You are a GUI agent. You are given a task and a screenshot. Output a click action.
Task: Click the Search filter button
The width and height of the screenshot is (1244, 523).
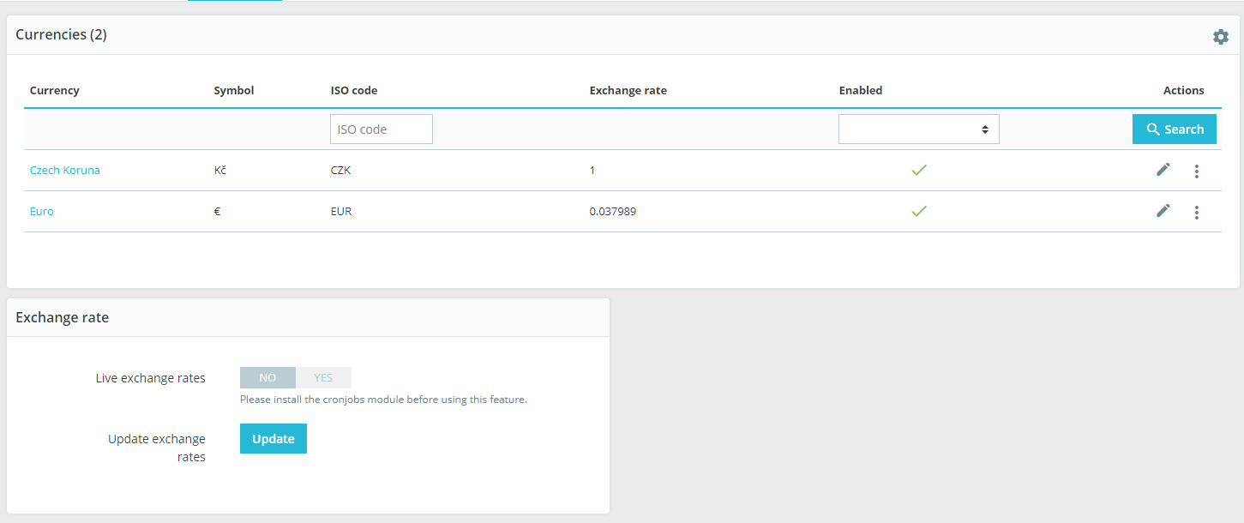pos(1174,129)
